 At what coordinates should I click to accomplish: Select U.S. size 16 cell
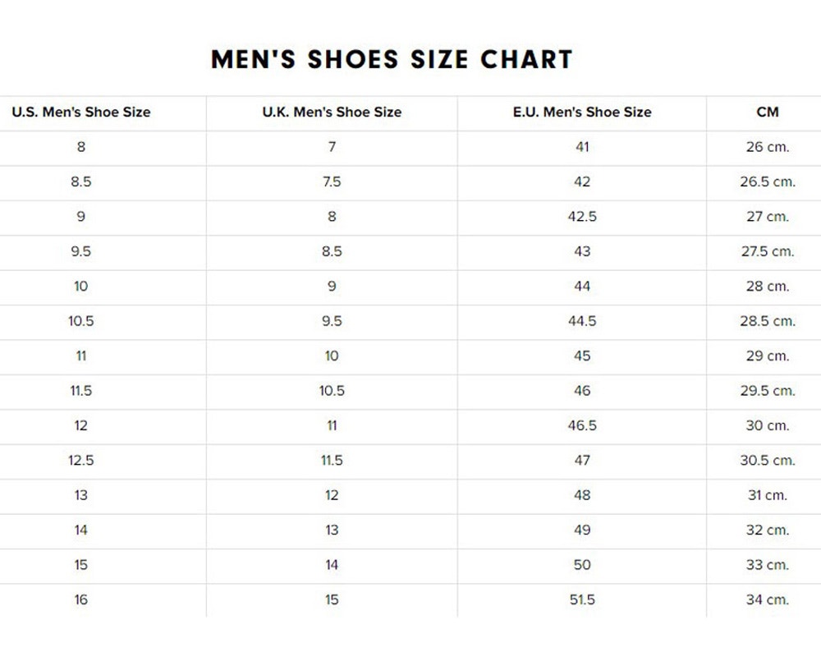(81, 600)
